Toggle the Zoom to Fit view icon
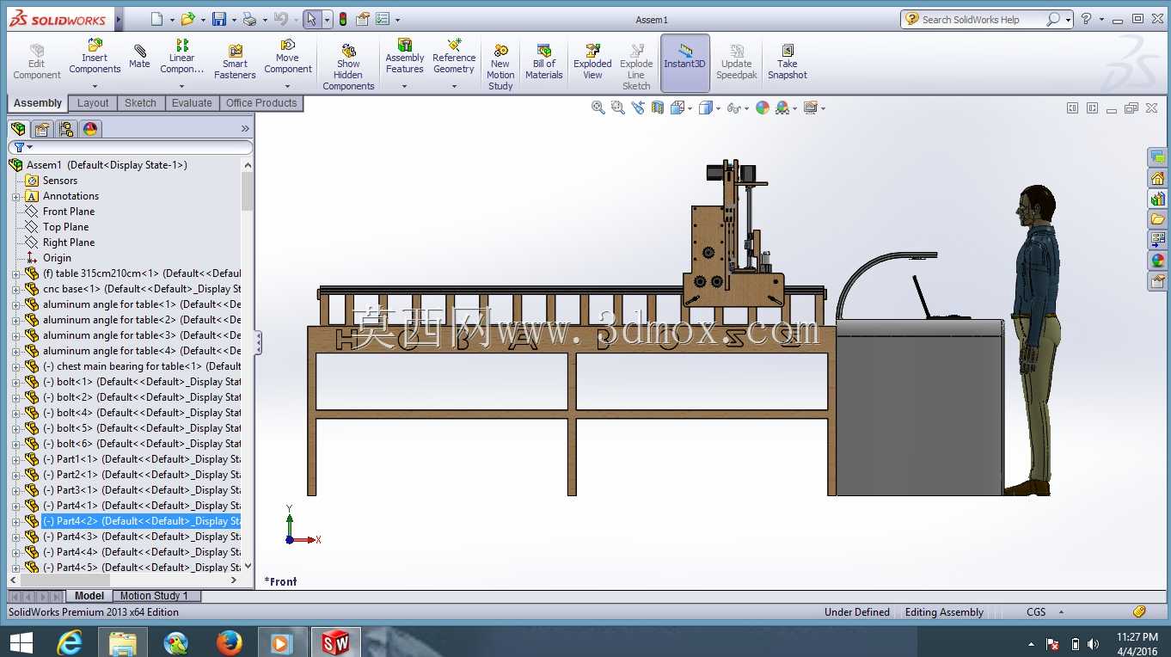Screen dimensions: 1171x657 pos(598,107)
